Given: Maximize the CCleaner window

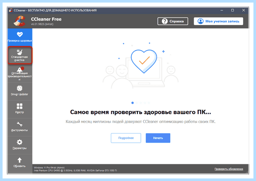Looking at the screenshot, I should 233,10.
